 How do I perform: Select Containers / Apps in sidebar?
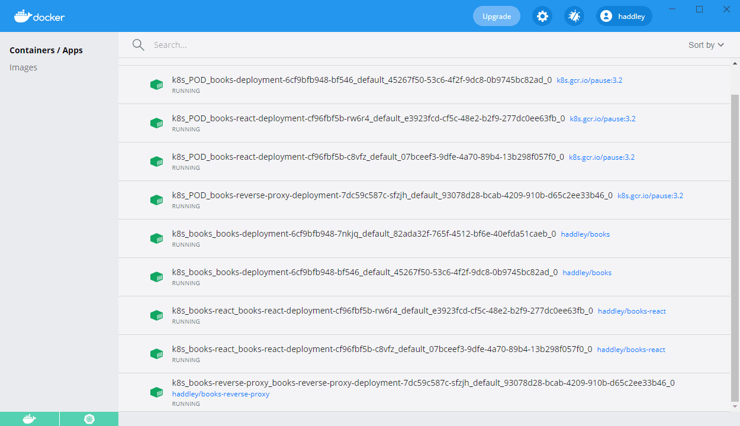click(x=46, y=50)
